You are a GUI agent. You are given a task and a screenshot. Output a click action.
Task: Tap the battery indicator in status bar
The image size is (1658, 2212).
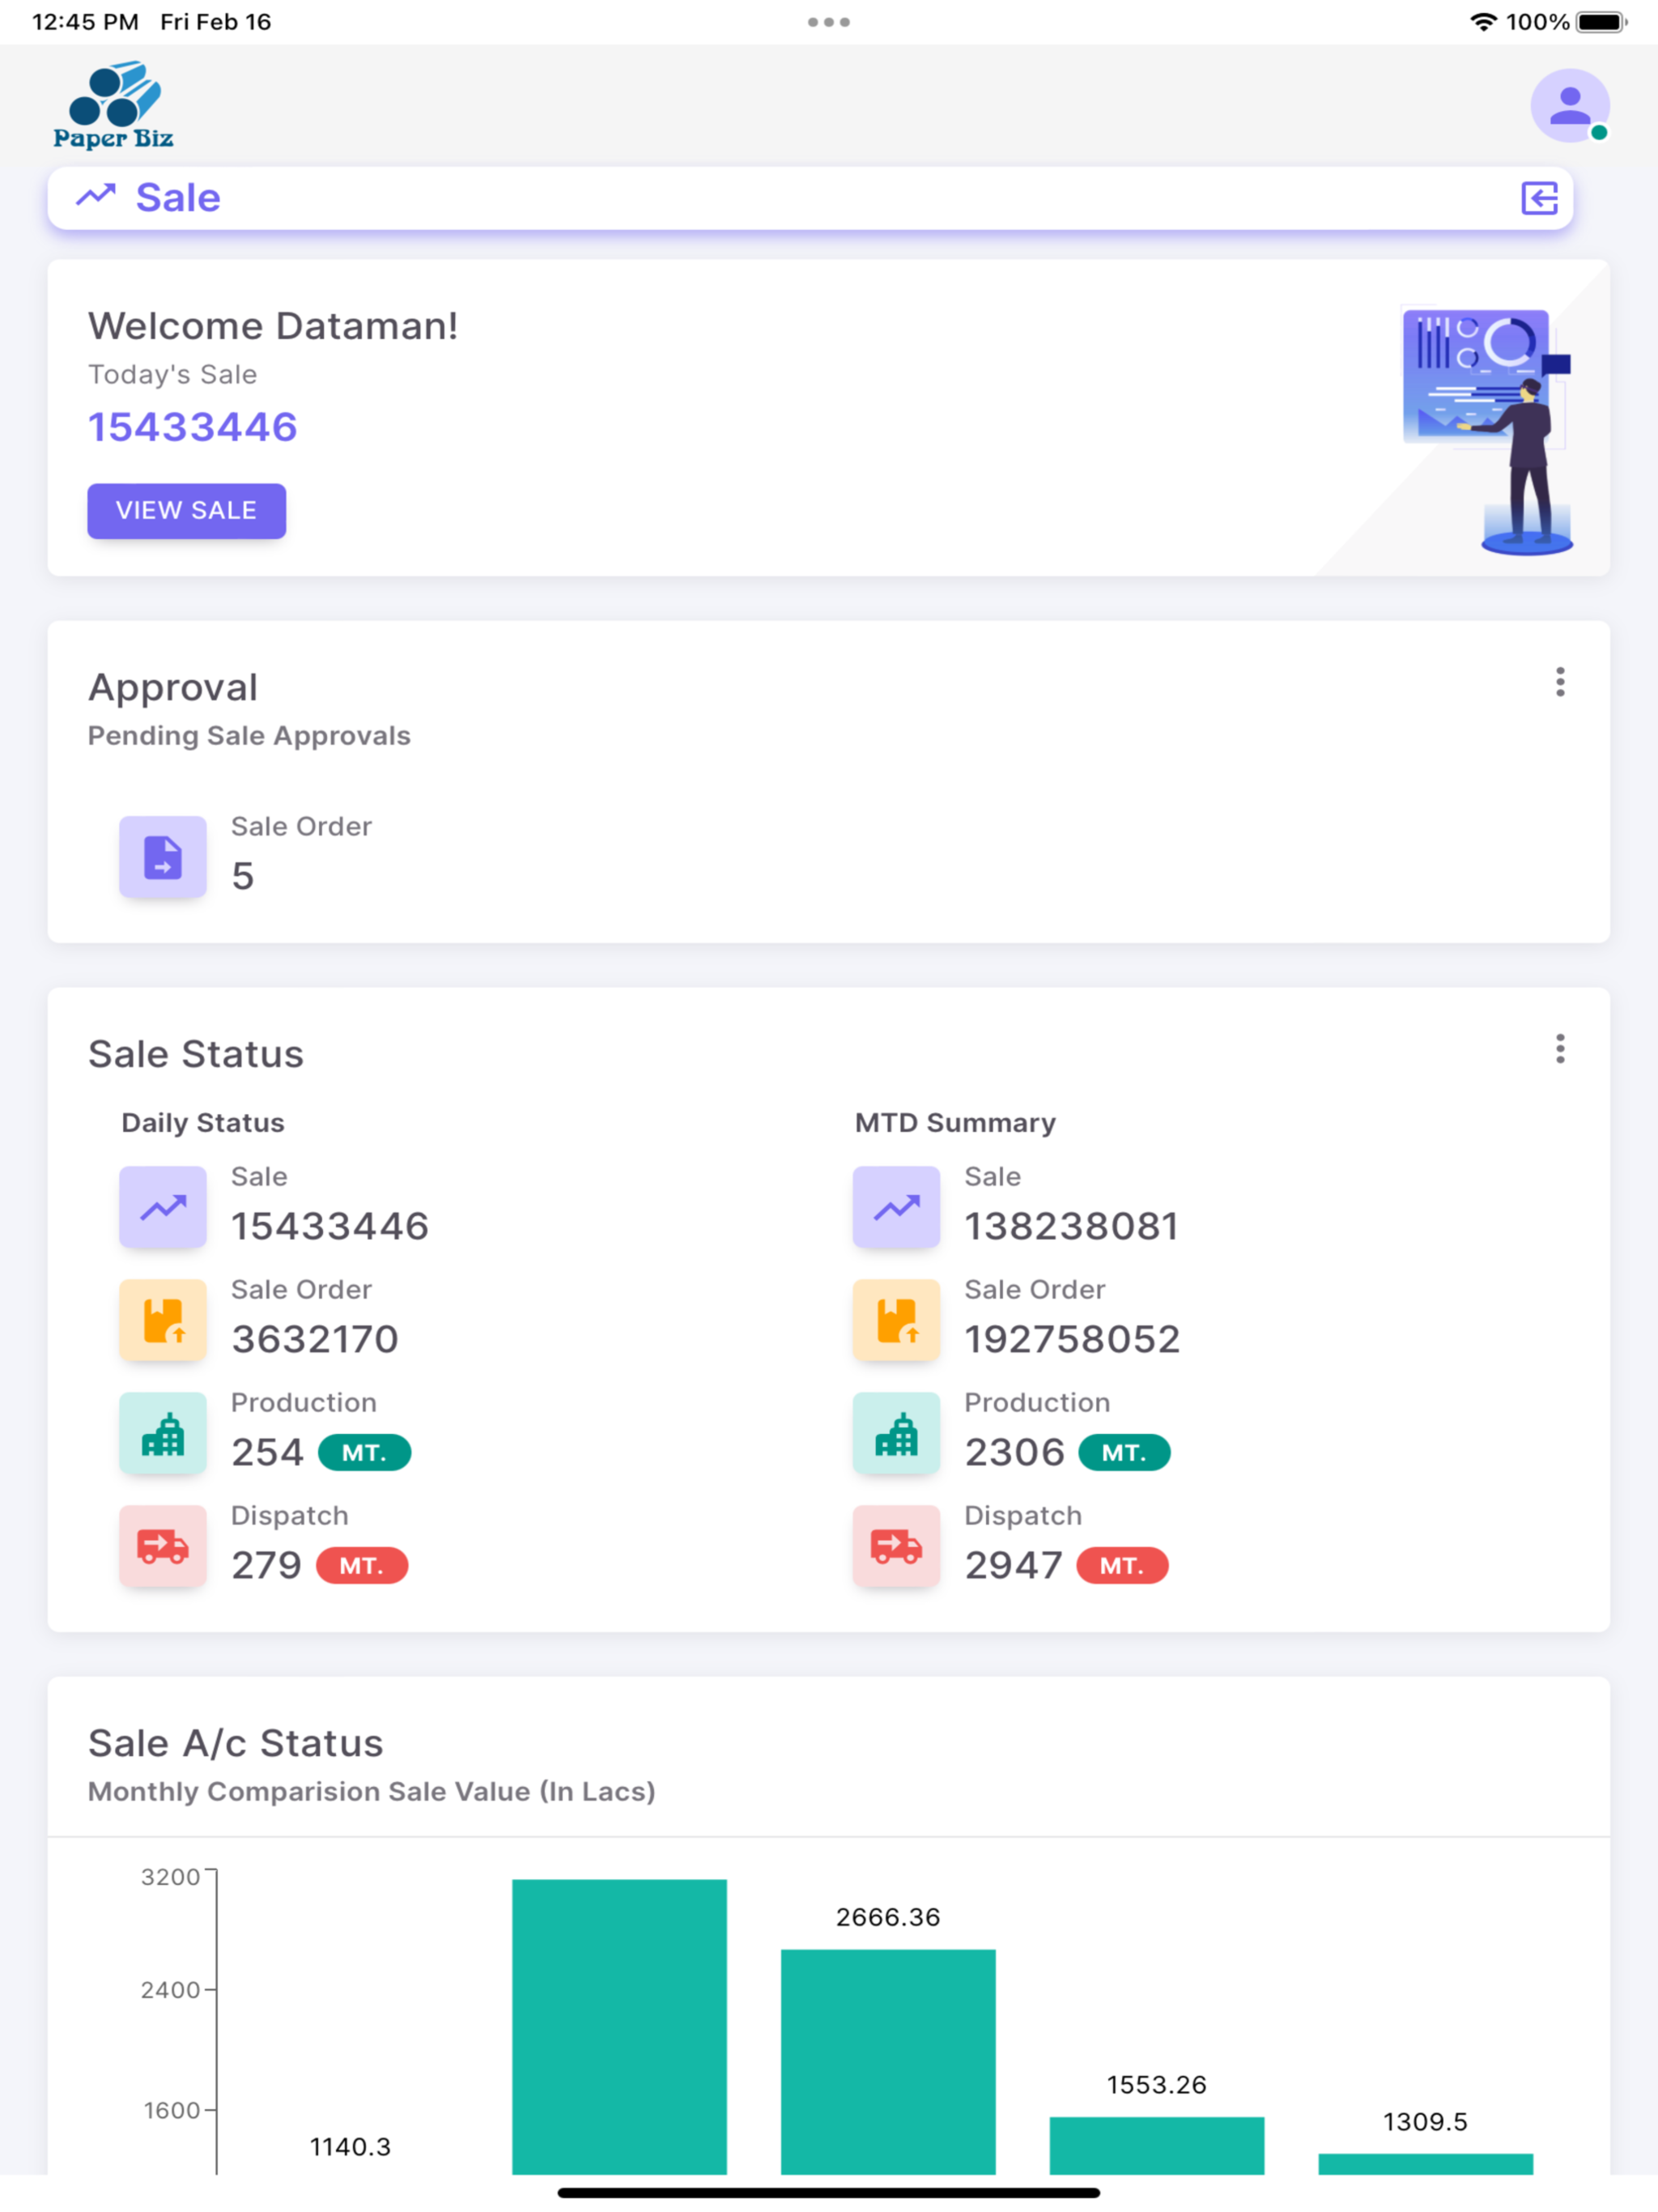click(x=1601, y=22)
